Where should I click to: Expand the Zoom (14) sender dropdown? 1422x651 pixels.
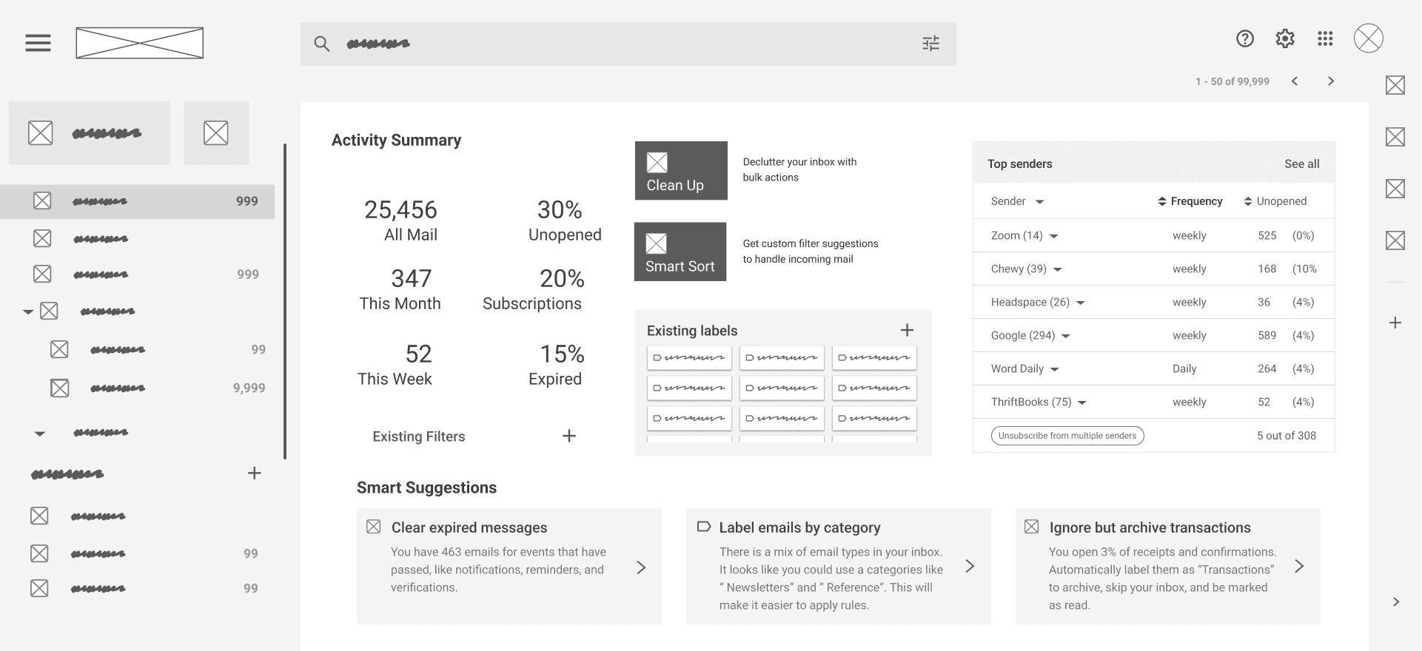click(x=1054, y=237)
